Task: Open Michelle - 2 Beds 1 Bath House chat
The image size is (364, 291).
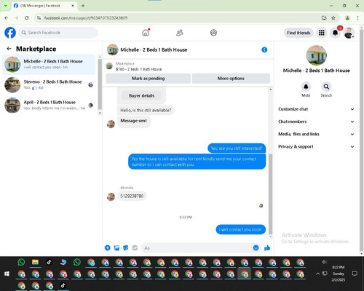Action: pyautogui.click(x=49, y=64)
